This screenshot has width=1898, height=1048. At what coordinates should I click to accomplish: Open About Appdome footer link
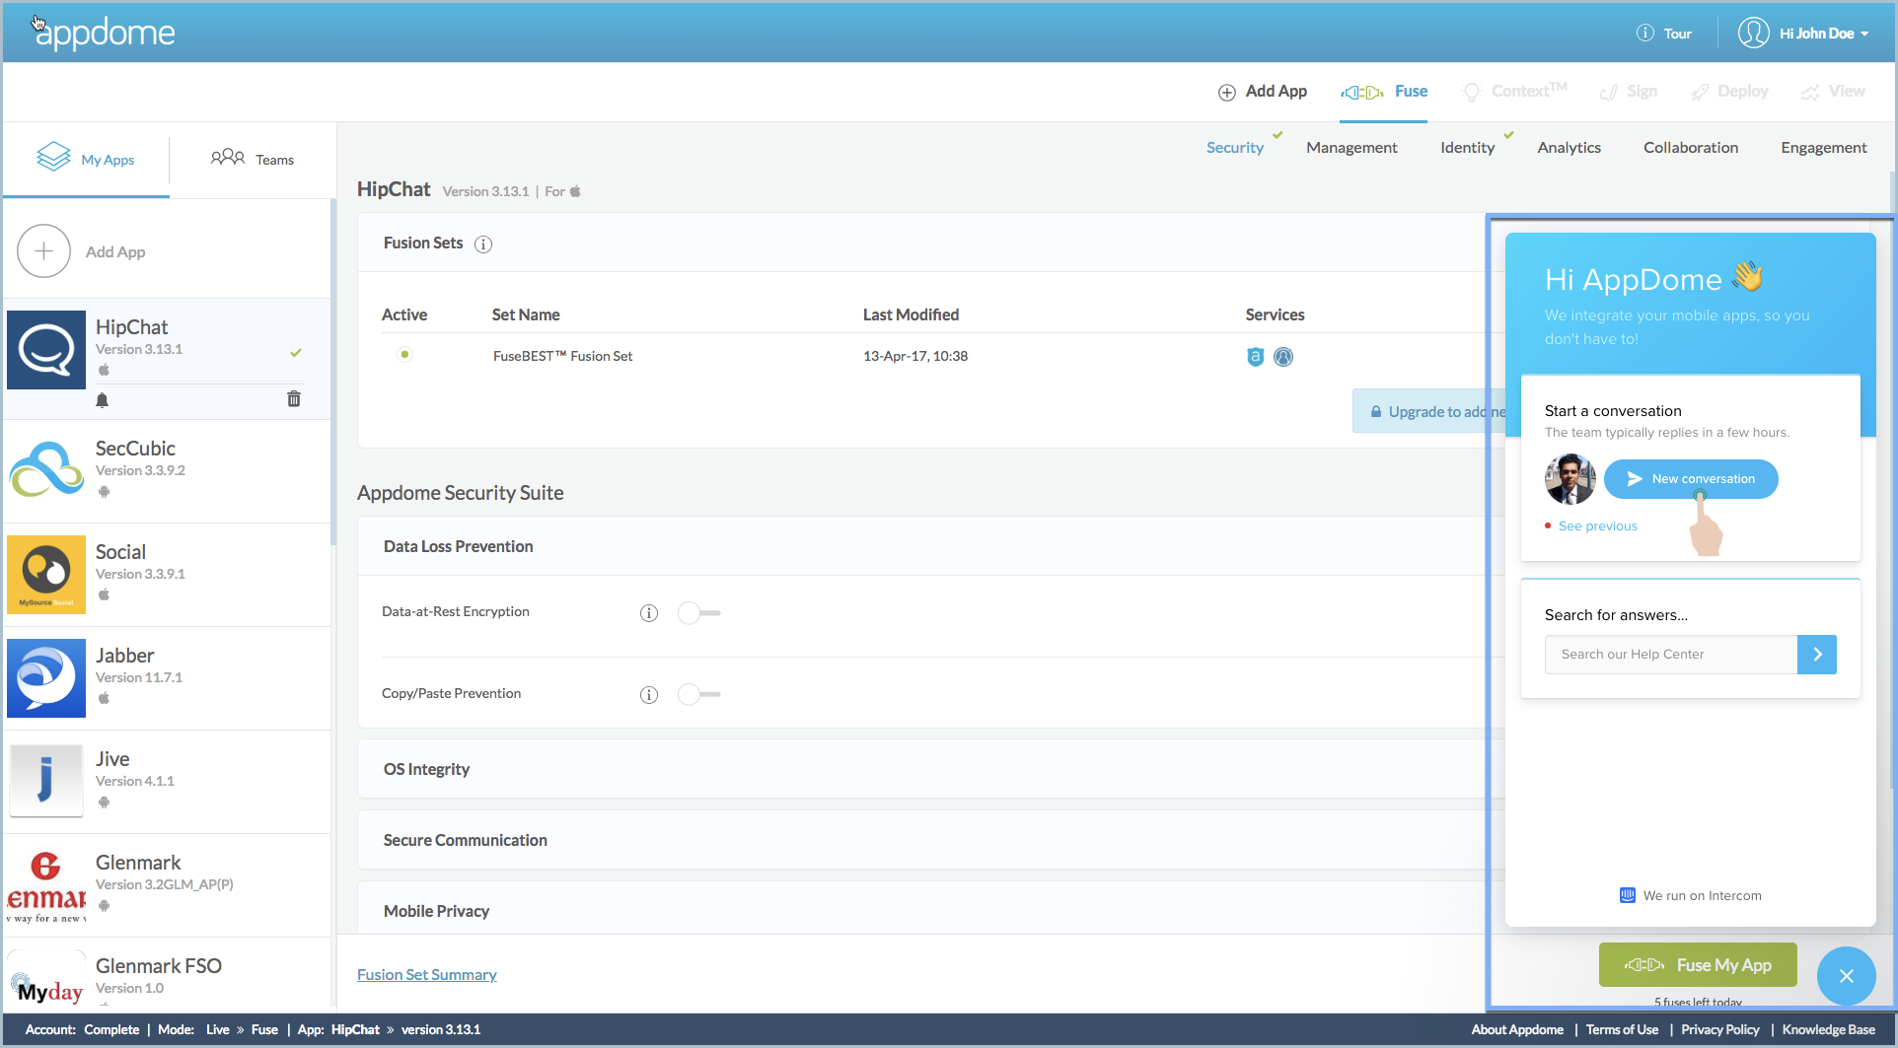tap(1517, 1029)
